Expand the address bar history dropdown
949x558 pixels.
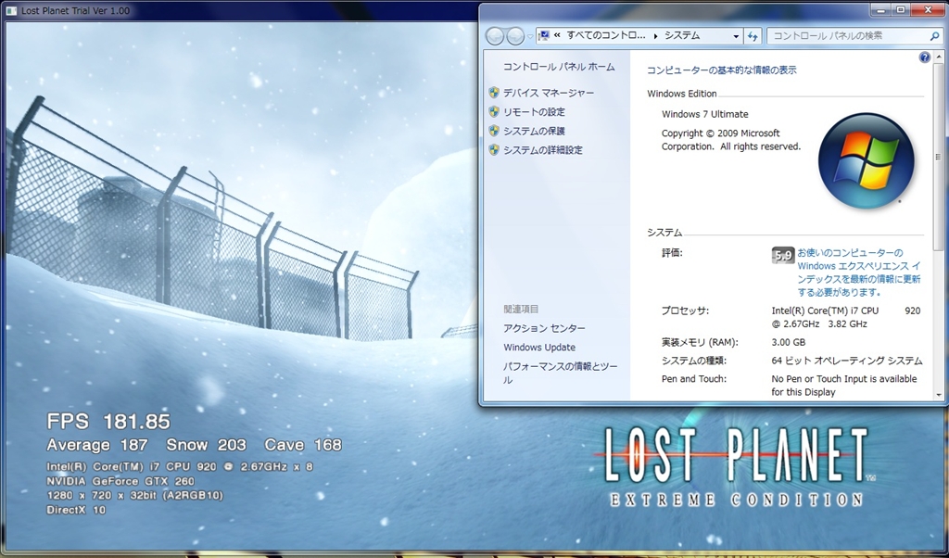[736, 36]
